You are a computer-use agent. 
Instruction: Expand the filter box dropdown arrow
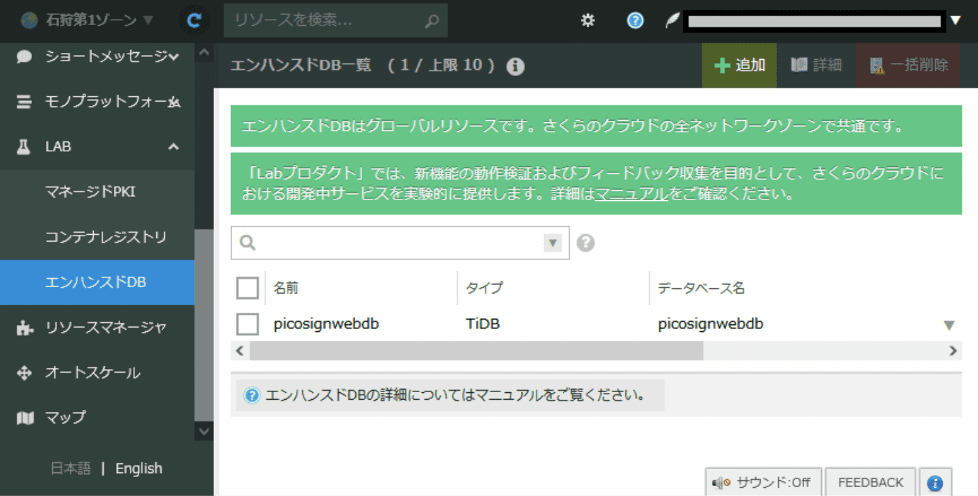coord(553,243)
